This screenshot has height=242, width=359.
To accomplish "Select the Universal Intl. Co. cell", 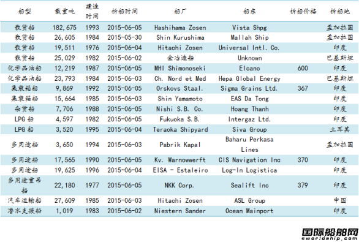I will coord(249,48).
